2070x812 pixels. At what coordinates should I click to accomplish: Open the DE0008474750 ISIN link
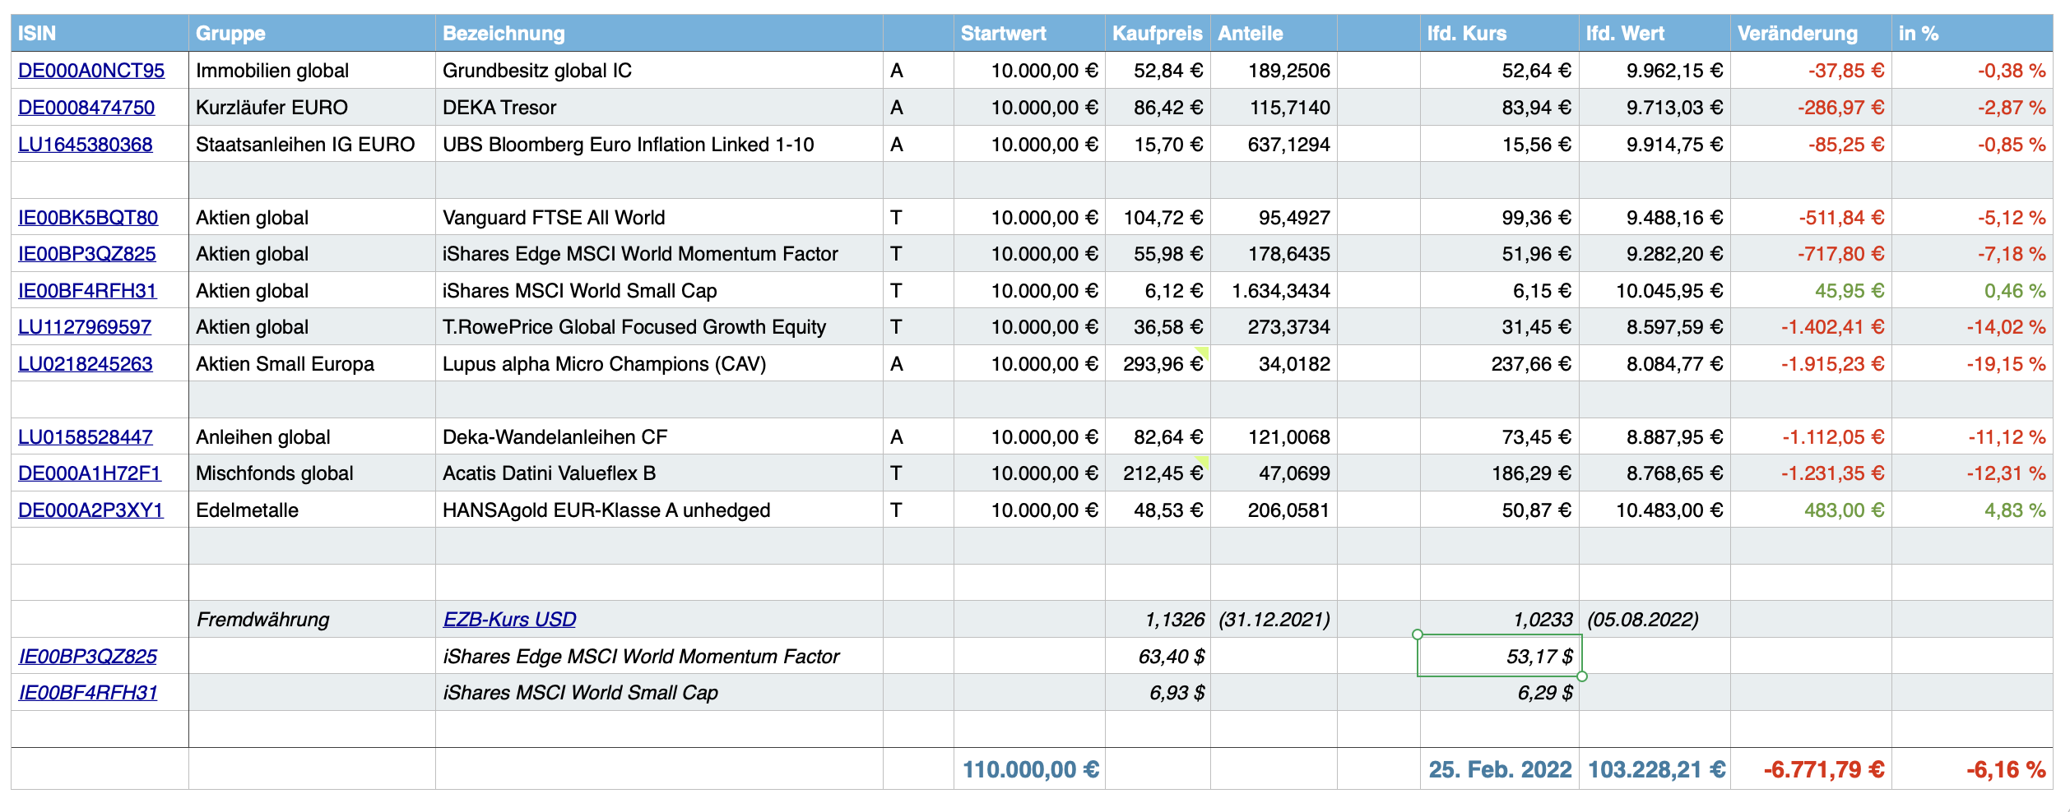tap(86, 108)
